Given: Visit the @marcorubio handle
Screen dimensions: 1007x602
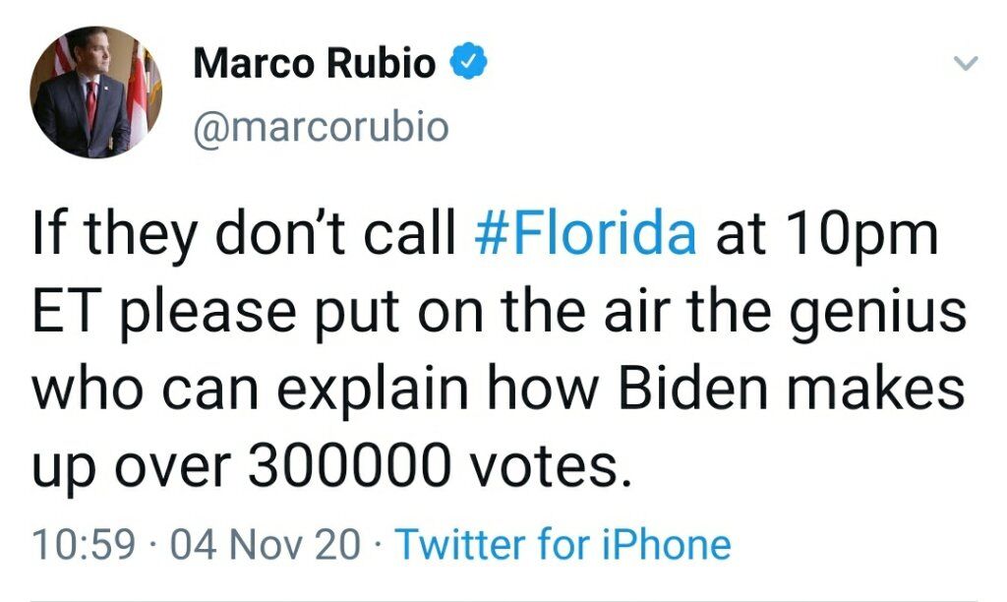Looking at the screenshot, I should click(x=321, y=127).
